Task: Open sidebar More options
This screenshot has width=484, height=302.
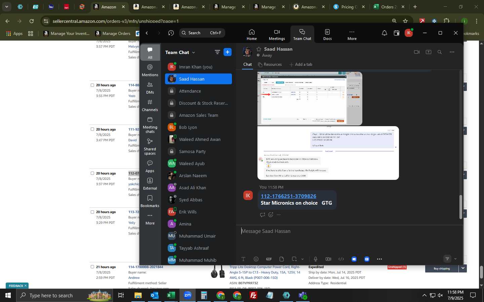Action: [150, 219]
